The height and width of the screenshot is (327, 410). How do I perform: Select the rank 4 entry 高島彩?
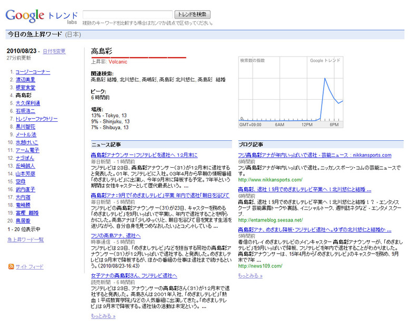[24, 95]
